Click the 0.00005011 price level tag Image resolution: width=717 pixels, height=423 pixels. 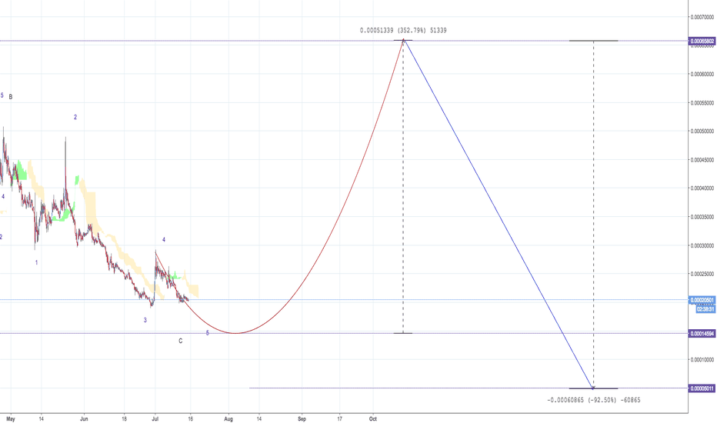click(702, 388)
